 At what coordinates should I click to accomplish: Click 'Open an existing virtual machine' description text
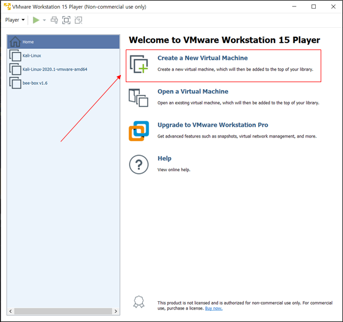[x=238, y=103]
